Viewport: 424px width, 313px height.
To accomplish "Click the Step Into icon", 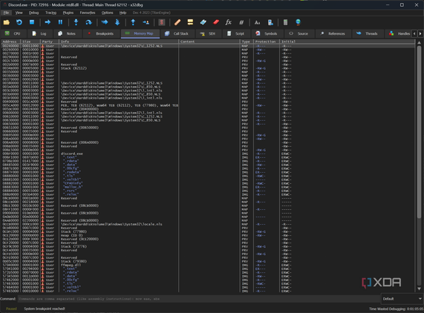I will (x=76, y=22).
